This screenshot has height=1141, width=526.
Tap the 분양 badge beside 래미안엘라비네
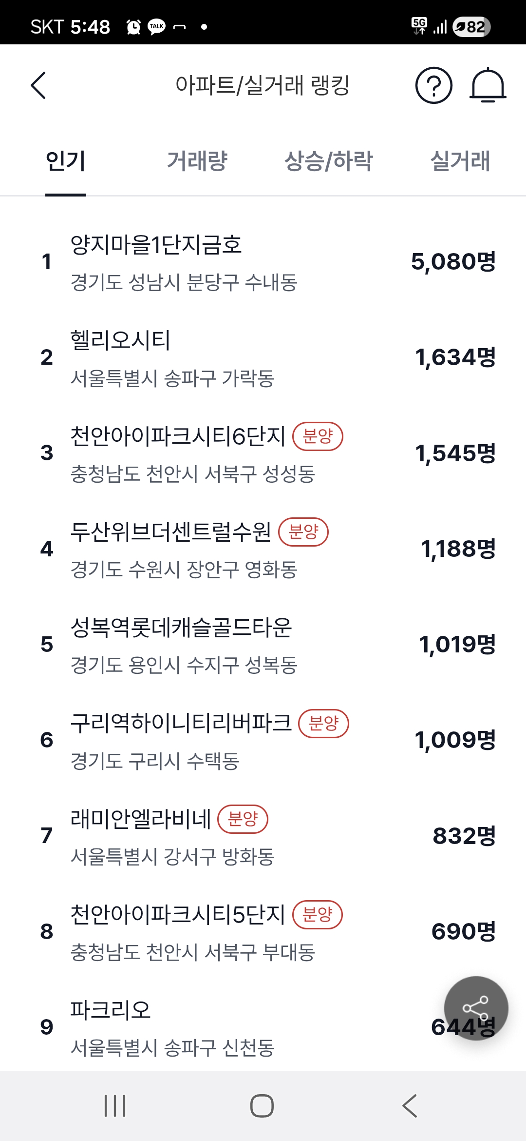[243, 819]
